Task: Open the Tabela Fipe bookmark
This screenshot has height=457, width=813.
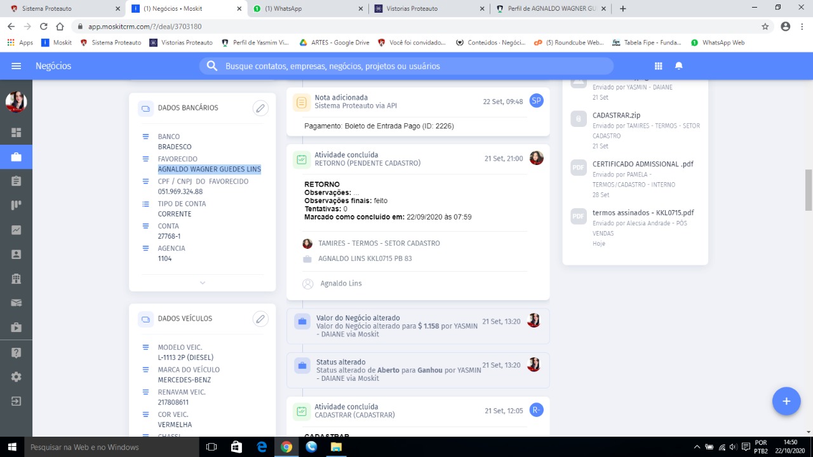Action: pyautogui.click(x=647, y=43)
